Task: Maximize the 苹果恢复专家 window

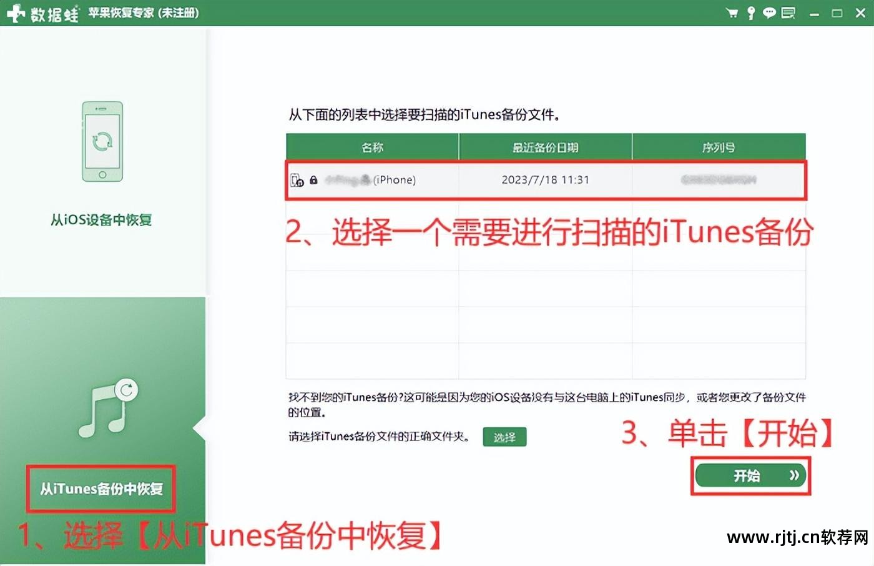Action: coord(837,13)
